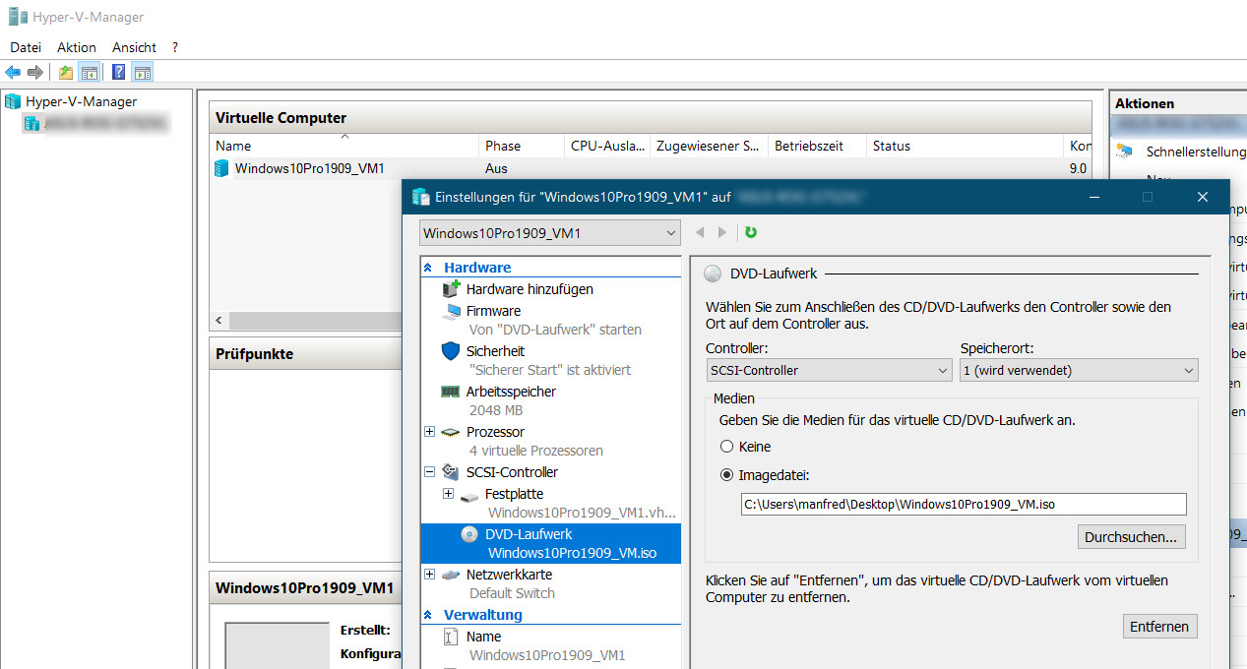The width and height of the screenshot is (1247, 669).
Task: Close the settings dialog
Action: click(x=1202, y=197)
